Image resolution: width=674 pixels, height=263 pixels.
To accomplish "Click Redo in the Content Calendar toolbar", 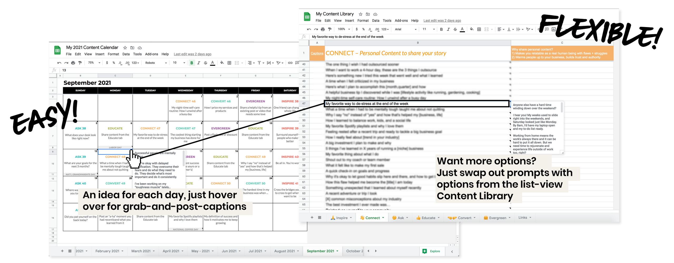I will (66, 63).
